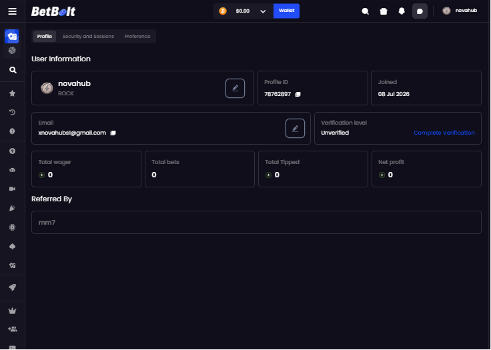Open VIP crown sidebar icon
This screenshot has height=350, width=491.
click(12, 311)
